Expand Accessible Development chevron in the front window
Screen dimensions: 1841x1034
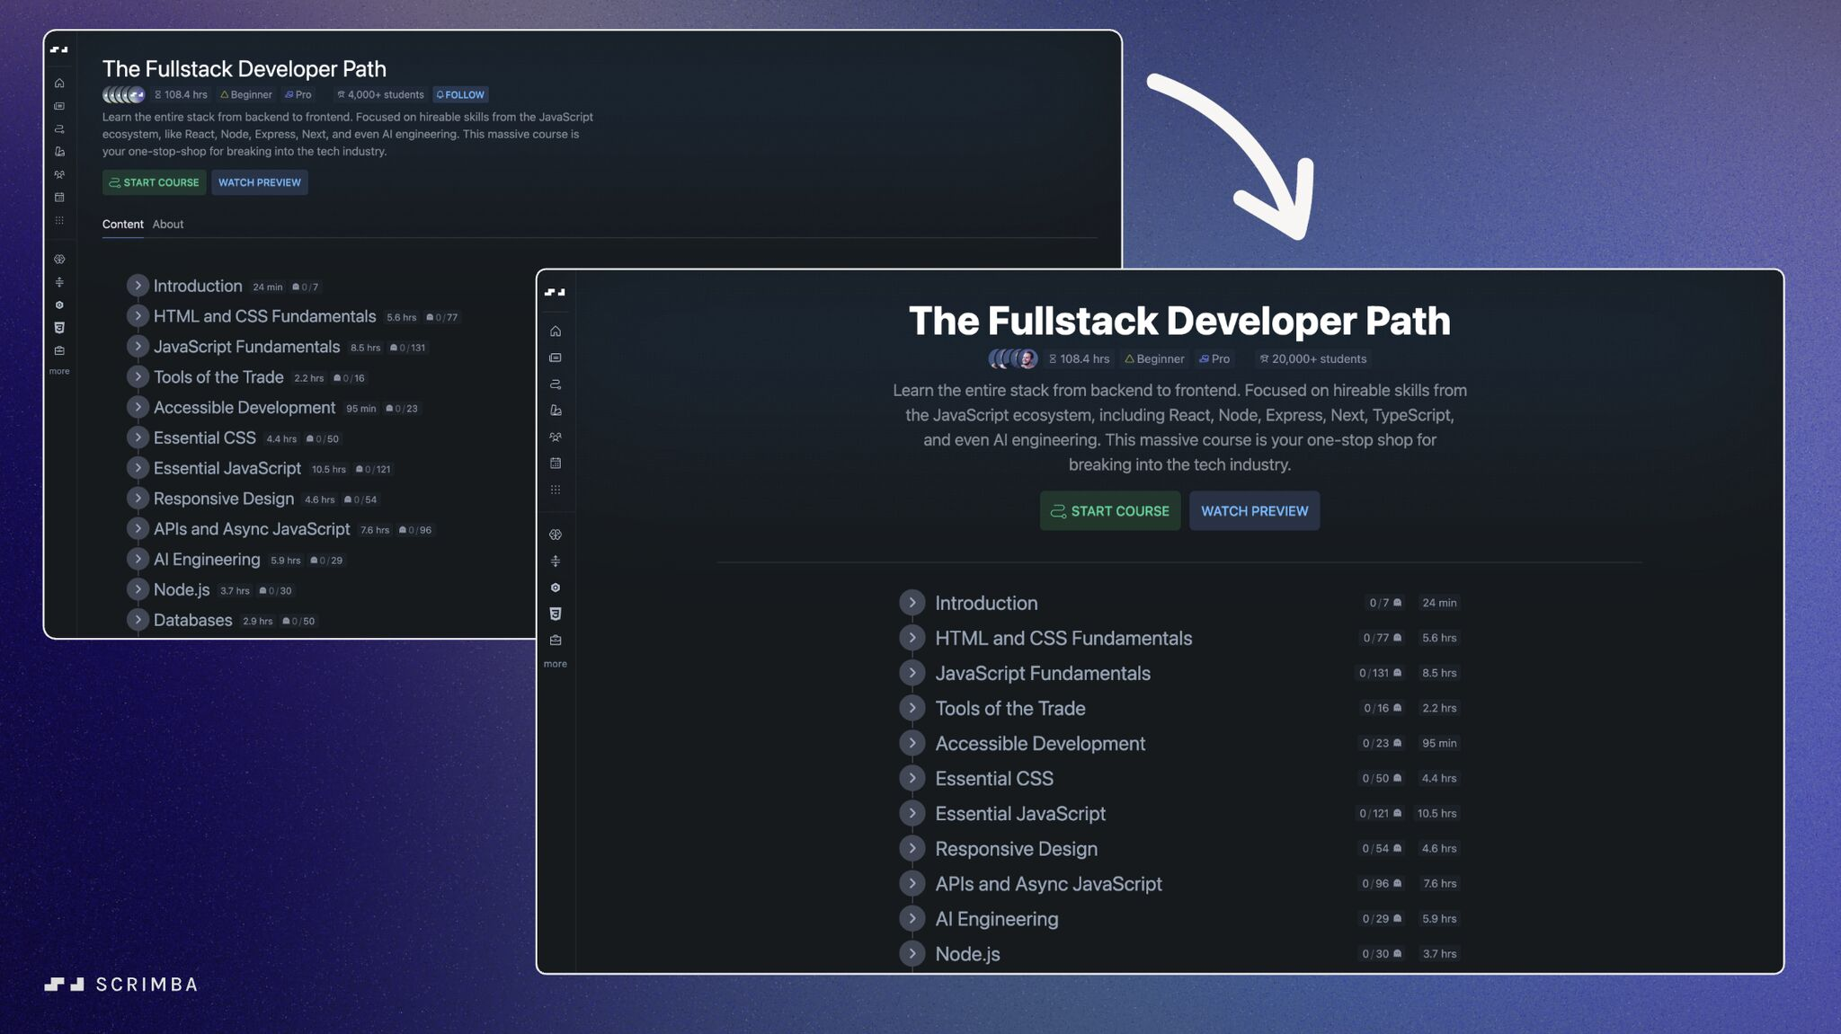point(912,743)
